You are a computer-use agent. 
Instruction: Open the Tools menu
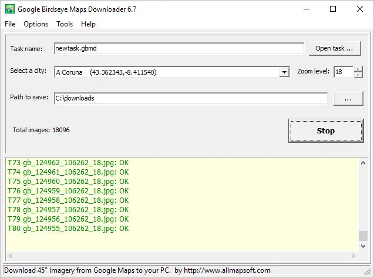65,24
